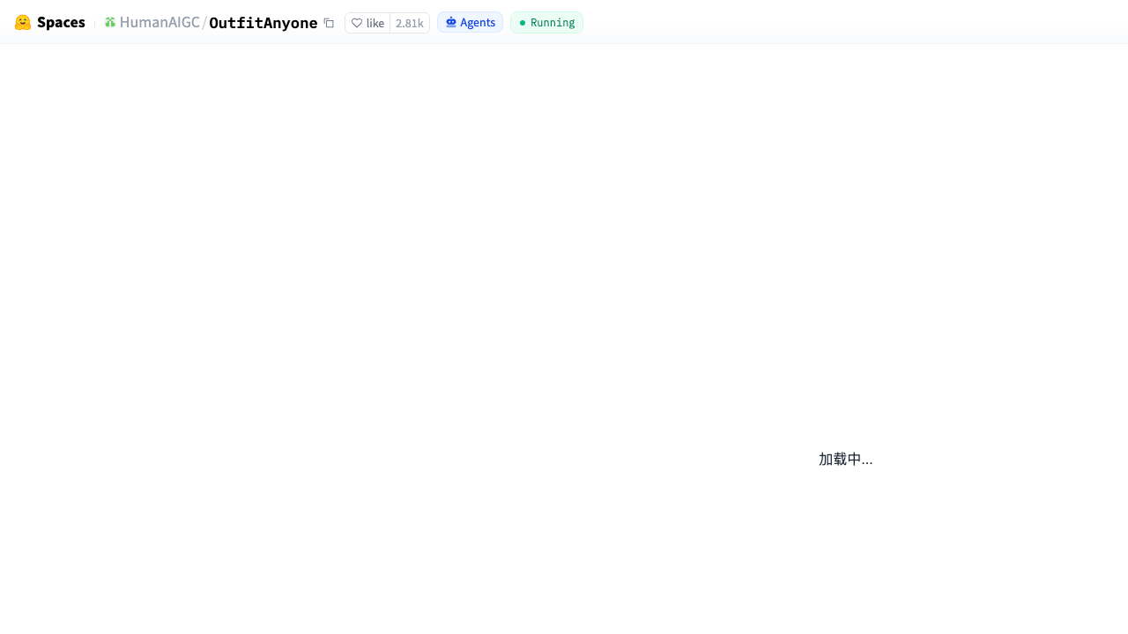The height and width of the screenshot is (634, 1128).
Task: Open the HumanAIGC organization page
Action: [160, 23]
